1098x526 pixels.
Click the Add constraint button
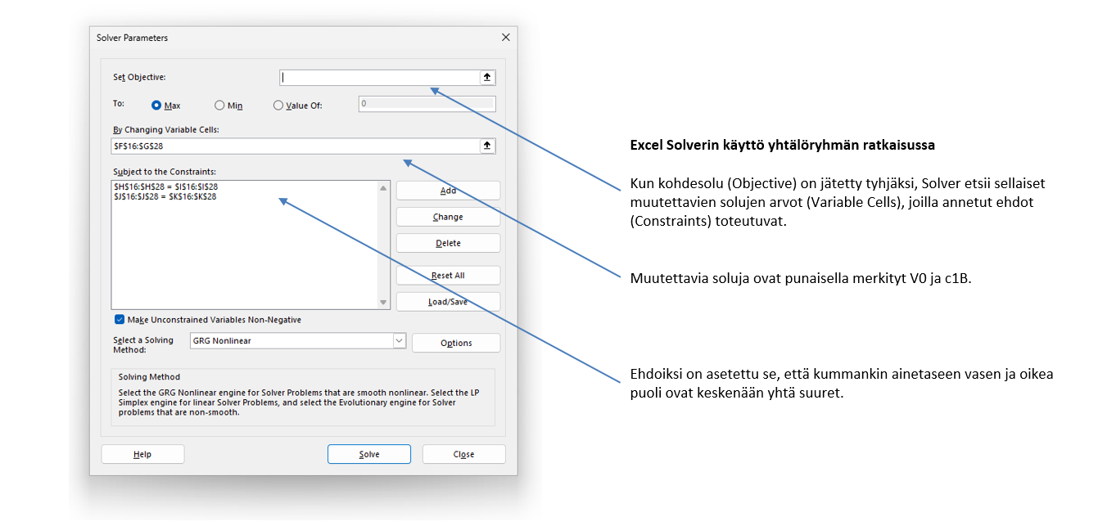[x=448, y=191]
